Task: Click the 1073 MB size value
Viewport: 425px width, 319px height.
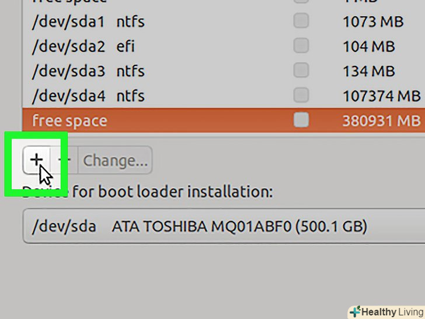Action: coord(373,22)
